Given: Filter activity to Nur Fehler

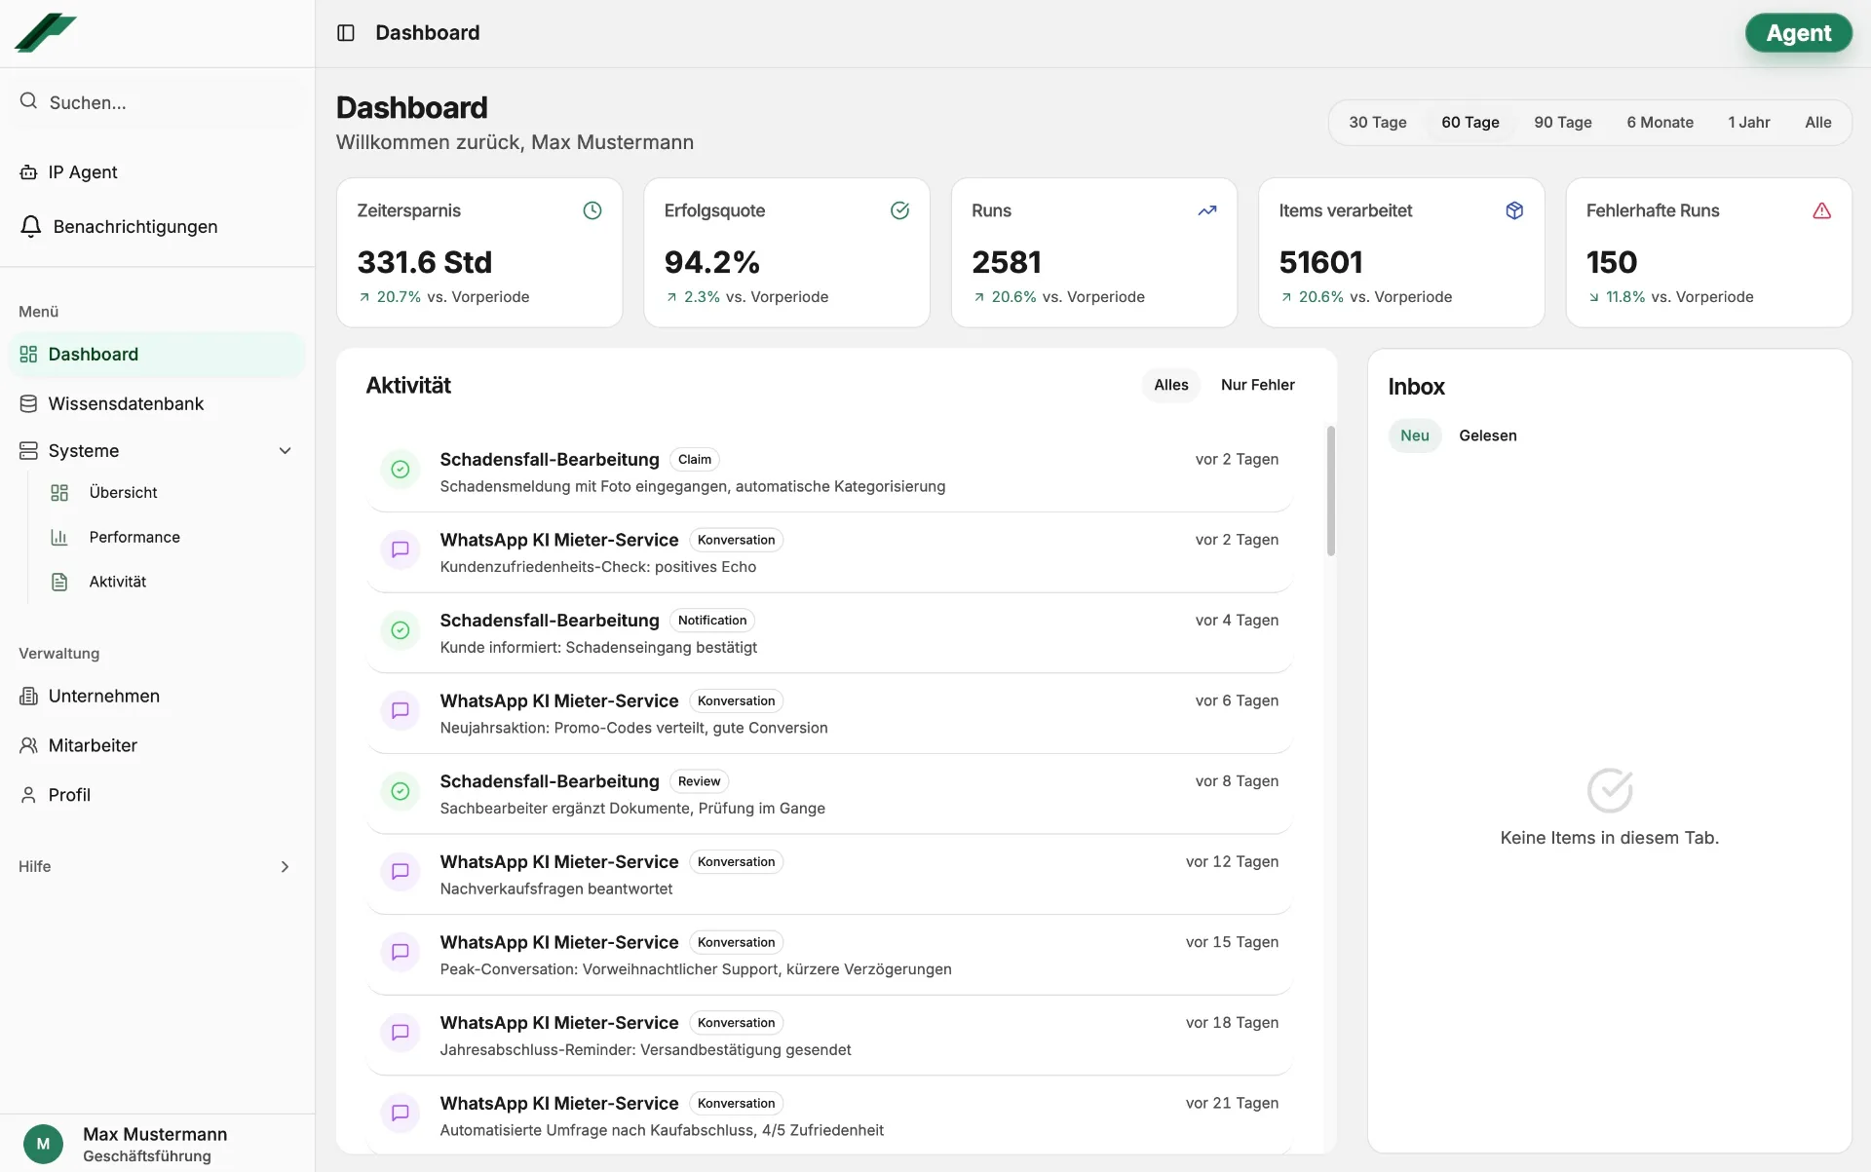Looking at the screenshot, I should click(x=1257, y=385).
